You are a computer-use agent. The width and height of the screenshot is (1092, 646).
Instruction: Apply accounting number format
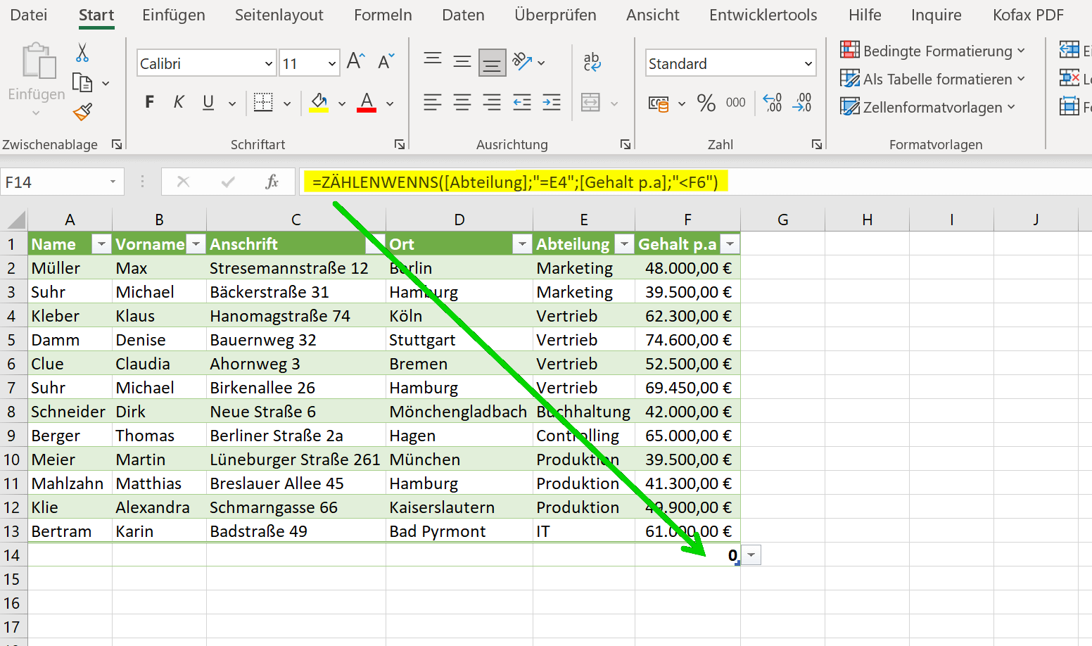pyautogui.click(x=659, y=104)
